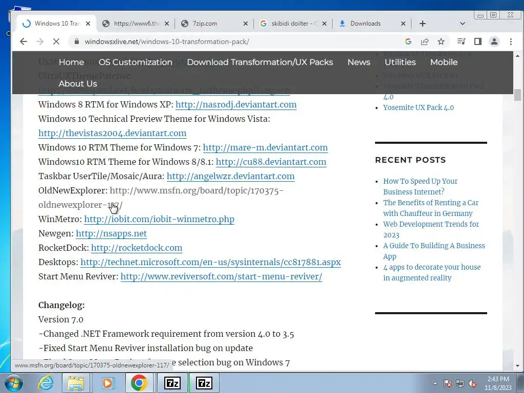524x393 pixels.
Task: Show hidden tray icons arrow
Action: click(x=435, y=383)
